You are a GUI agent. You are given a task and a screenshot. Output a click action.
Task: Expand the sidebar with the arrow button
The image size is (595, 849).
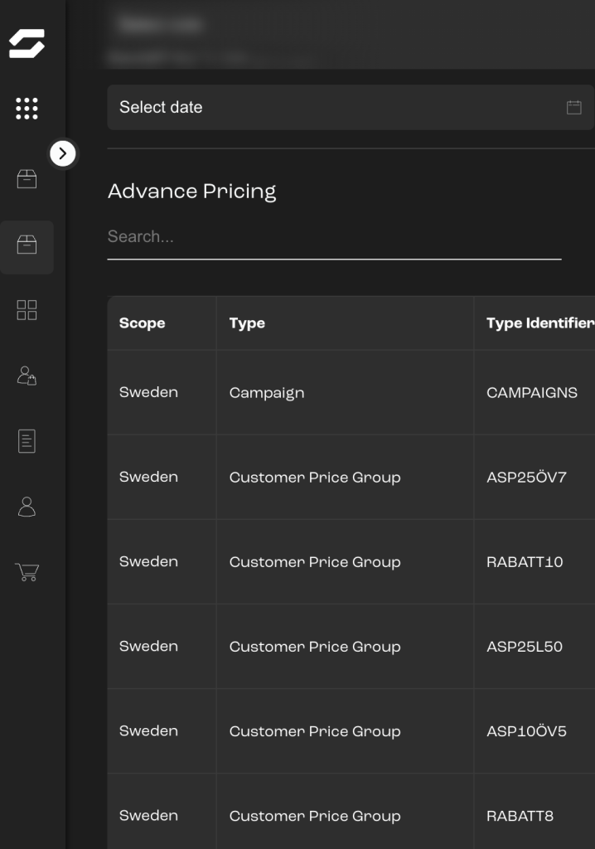tap(63, 153)
